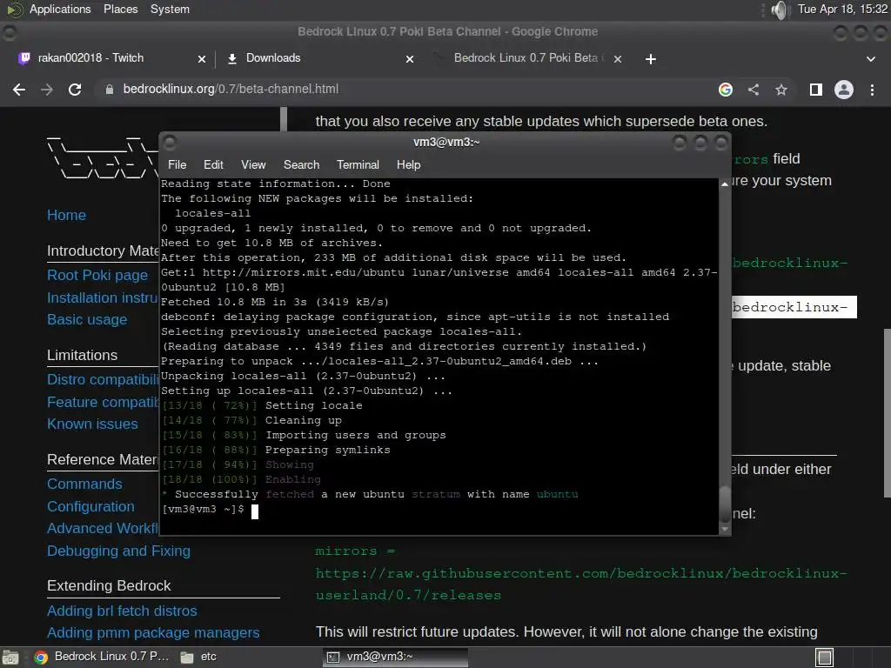Switch to etc folder taskbar item
The image size is (891, 668).
click(199, 657)
